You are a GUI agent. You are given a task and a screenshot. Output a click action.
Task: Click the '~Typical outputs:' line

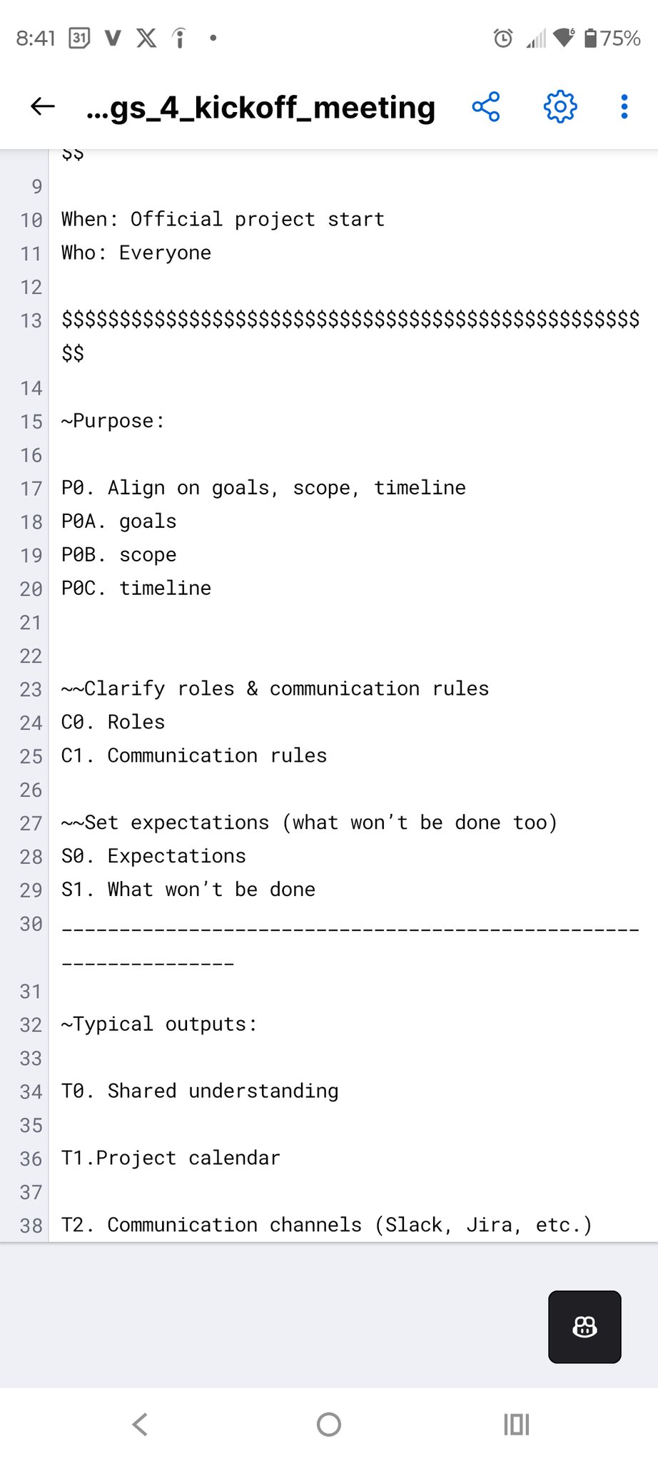(159, 1024)
